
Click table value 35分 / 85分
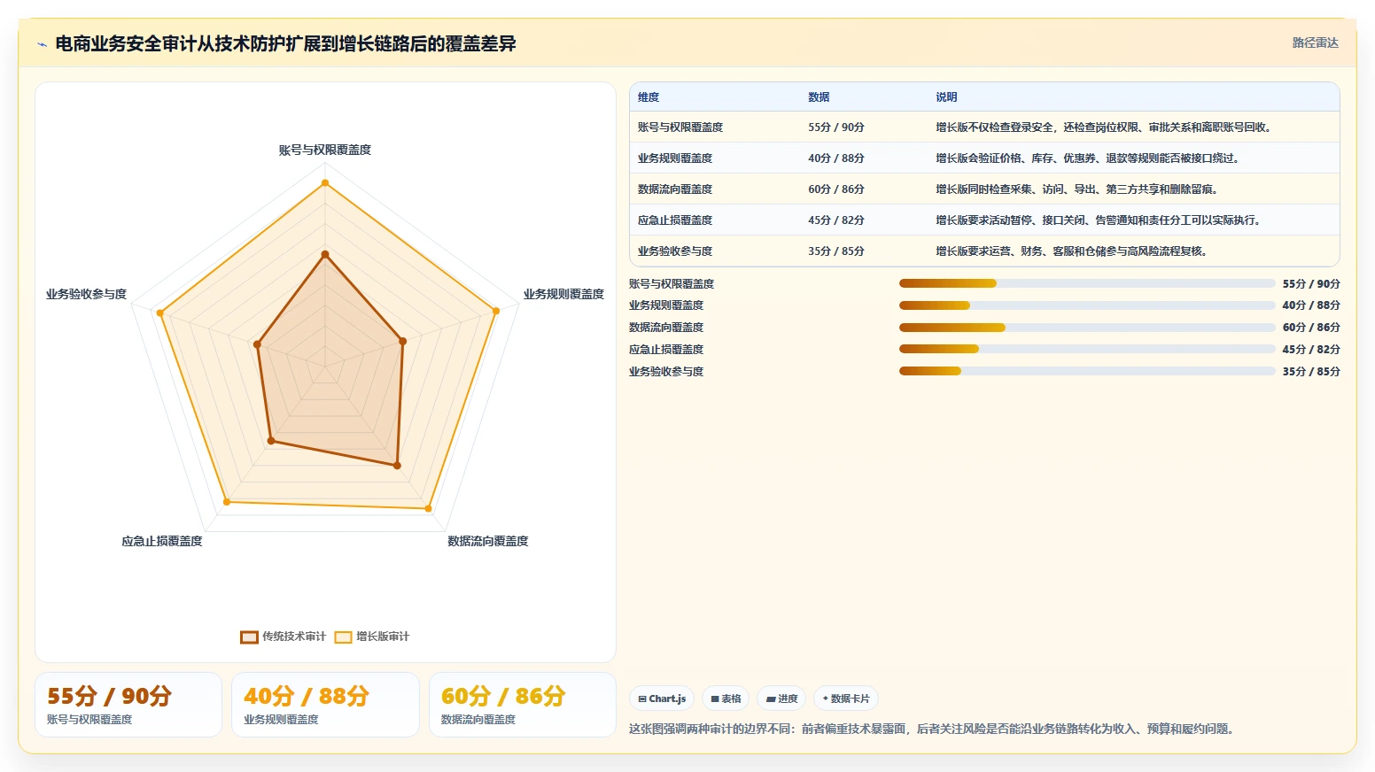pyautogui.click(x=836, y=251)
